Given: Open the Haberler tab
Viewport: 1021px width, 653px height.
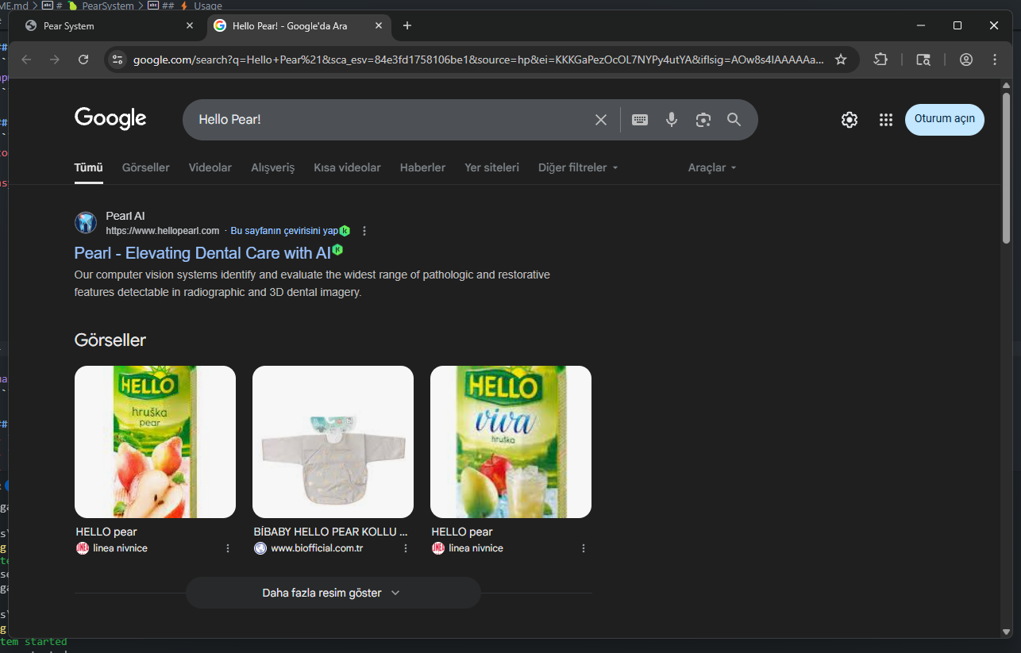Looking at the screenshot, I should [422, 167].
